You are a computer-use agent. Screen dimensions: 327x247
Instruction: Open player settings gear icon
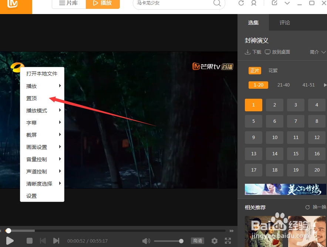tap(215, 241)
